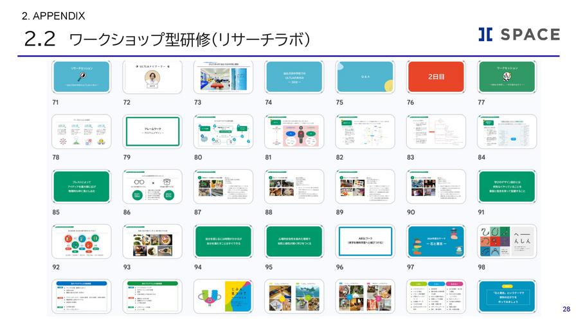Click the 2. APPENDIX heading text
Screen dimensions: 585x329
tap(53, 15)
